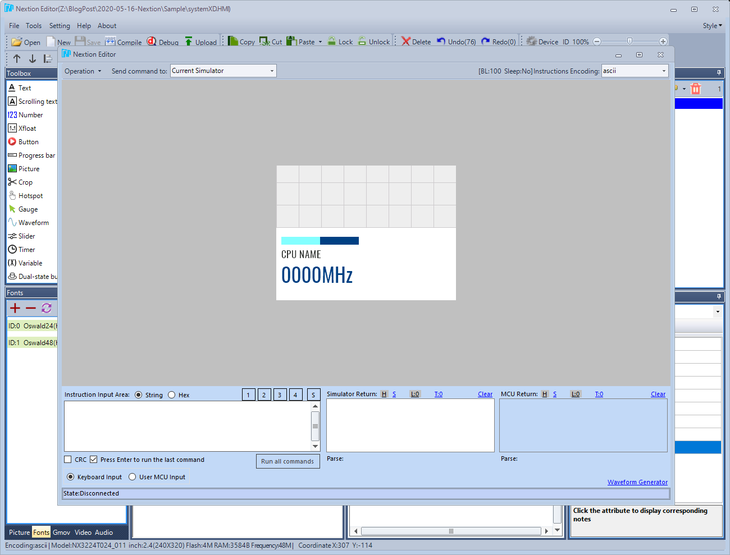Select the Dual-state button tool
The height and width of the screenshot is (555, 730).
click(34, 276)
